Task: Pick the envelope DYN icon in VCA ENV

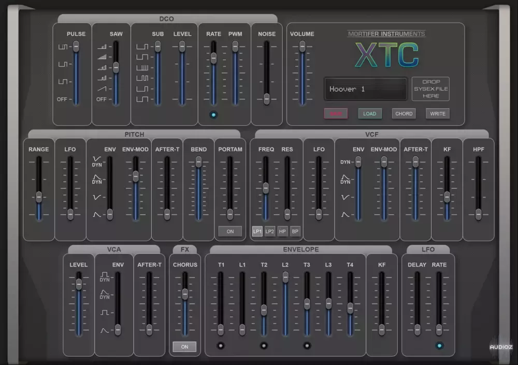Action: click(105, 294)
